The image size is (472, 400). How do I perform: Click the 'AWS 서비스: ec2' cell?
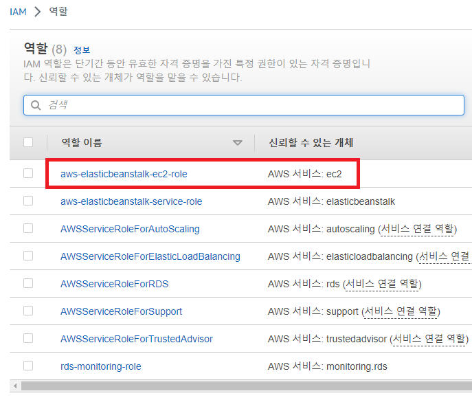click(304, 174)
